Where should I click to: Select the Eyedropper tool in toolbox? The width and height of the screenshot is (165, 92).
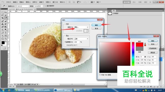pyautogui.click(x=6, y=18)
